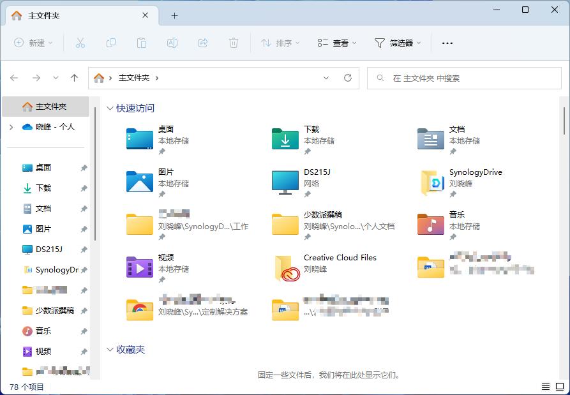
Task: Expand 晓峰 - 个人 OneDrive tree node
Action: pyautogui.click(x=11, y=127)
